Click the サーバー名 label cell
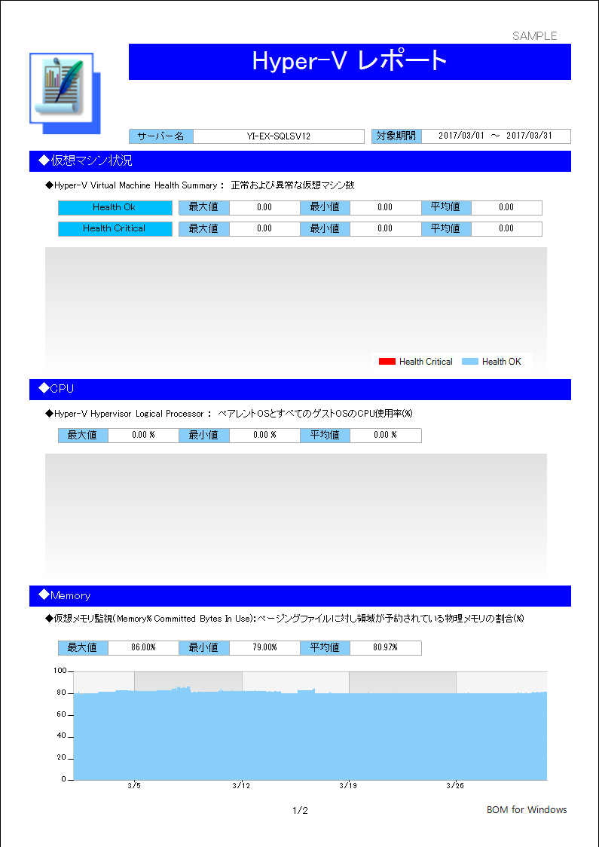 coord(161,136)
